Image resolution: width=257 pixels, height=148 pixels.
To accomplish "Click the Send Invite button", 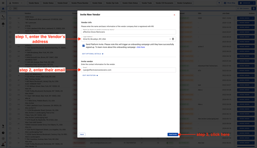I will 173,135.
